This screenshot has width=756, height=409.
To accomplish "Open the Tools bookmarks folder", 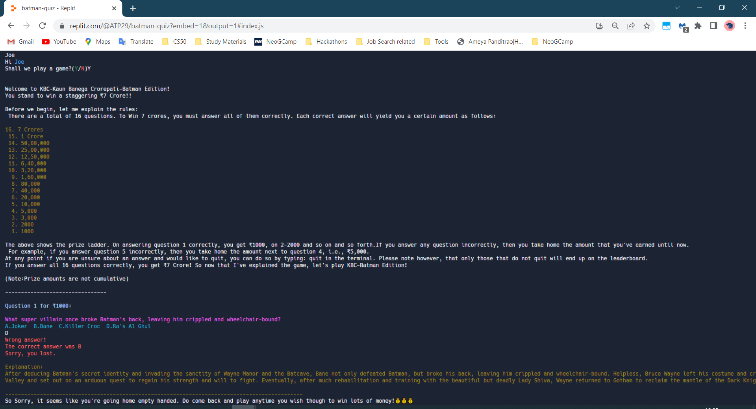I will click(x=436, y=42).
